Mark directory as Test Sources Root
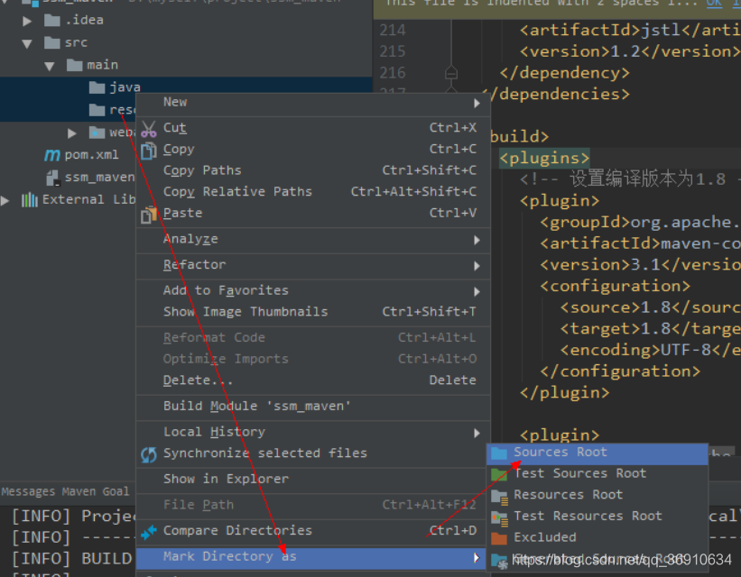The image size is (741, 577). coord(597,473)
